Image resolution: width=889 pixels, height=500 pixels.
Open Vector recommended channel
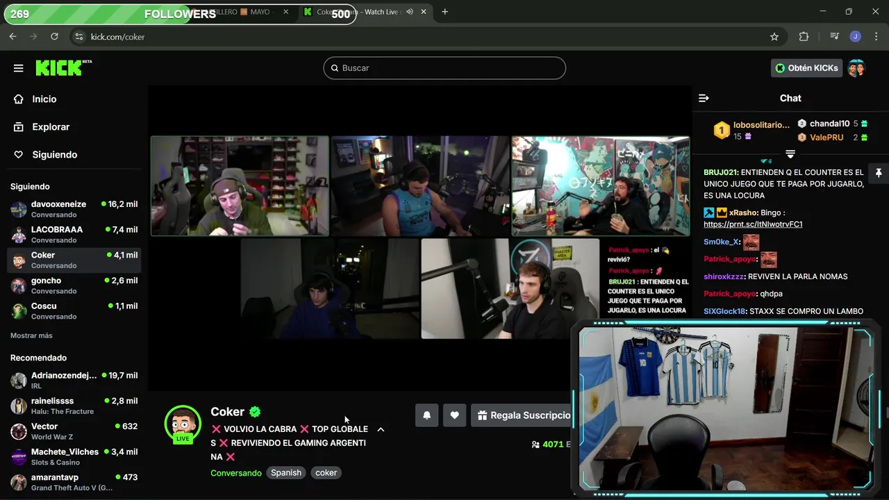click(x=74, y=431)
